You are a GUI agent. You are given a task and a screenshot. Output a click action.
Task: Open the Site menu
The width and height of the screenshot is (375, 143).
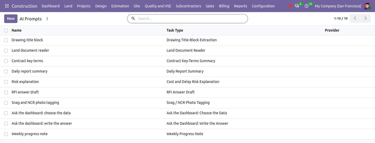pos(137,6)
